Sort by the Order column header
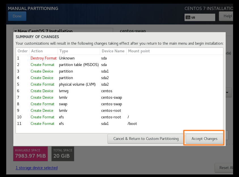This screenshot has height=177, width=239. tap(23, 51)
